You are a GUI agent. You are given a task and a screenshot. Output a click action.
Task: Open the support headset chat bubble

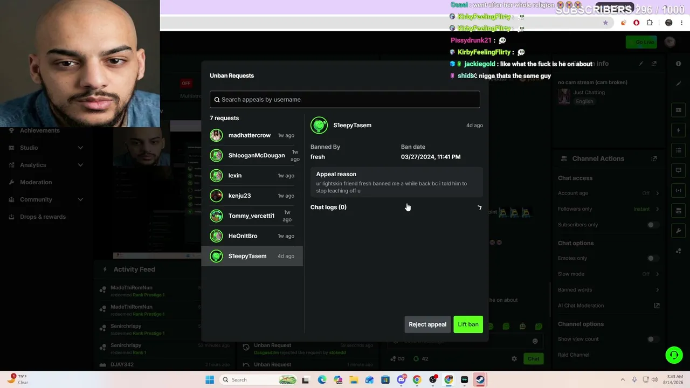click(x=674, y=355)
